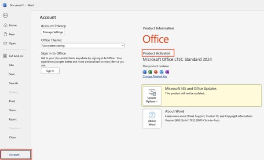This screenshot has height=160, width=264.
Task: Click the Version 2408 build text
Action: 192,120
